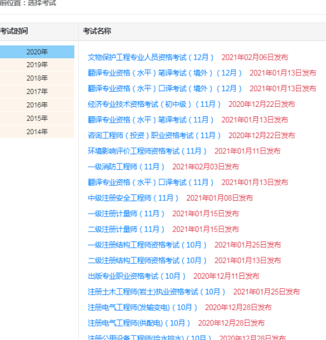This screenshot has width=326, height=340.
Task: Click 一级消防工程师 (11月) exam link
Action: click(126, 166)
